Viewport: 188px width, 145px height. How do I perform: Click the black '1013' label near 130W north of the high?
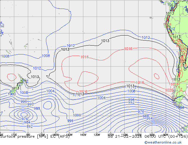pos(105,41)
